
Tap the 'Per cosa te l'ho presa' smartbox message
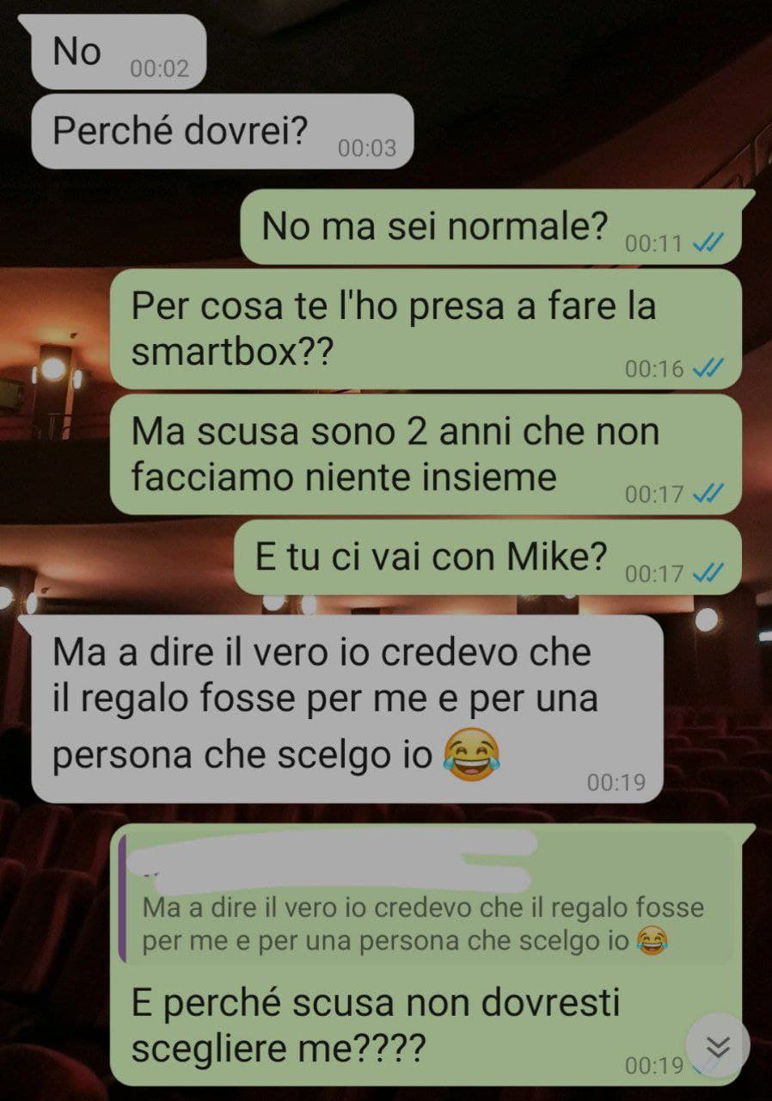point(426,329)
